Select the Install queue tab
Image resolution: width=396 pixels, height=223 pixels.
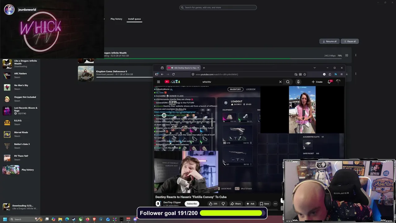coord(134,19)
